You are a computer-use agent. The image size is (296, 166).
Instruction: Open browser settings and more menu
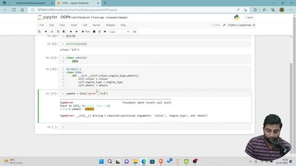point(290,10)
